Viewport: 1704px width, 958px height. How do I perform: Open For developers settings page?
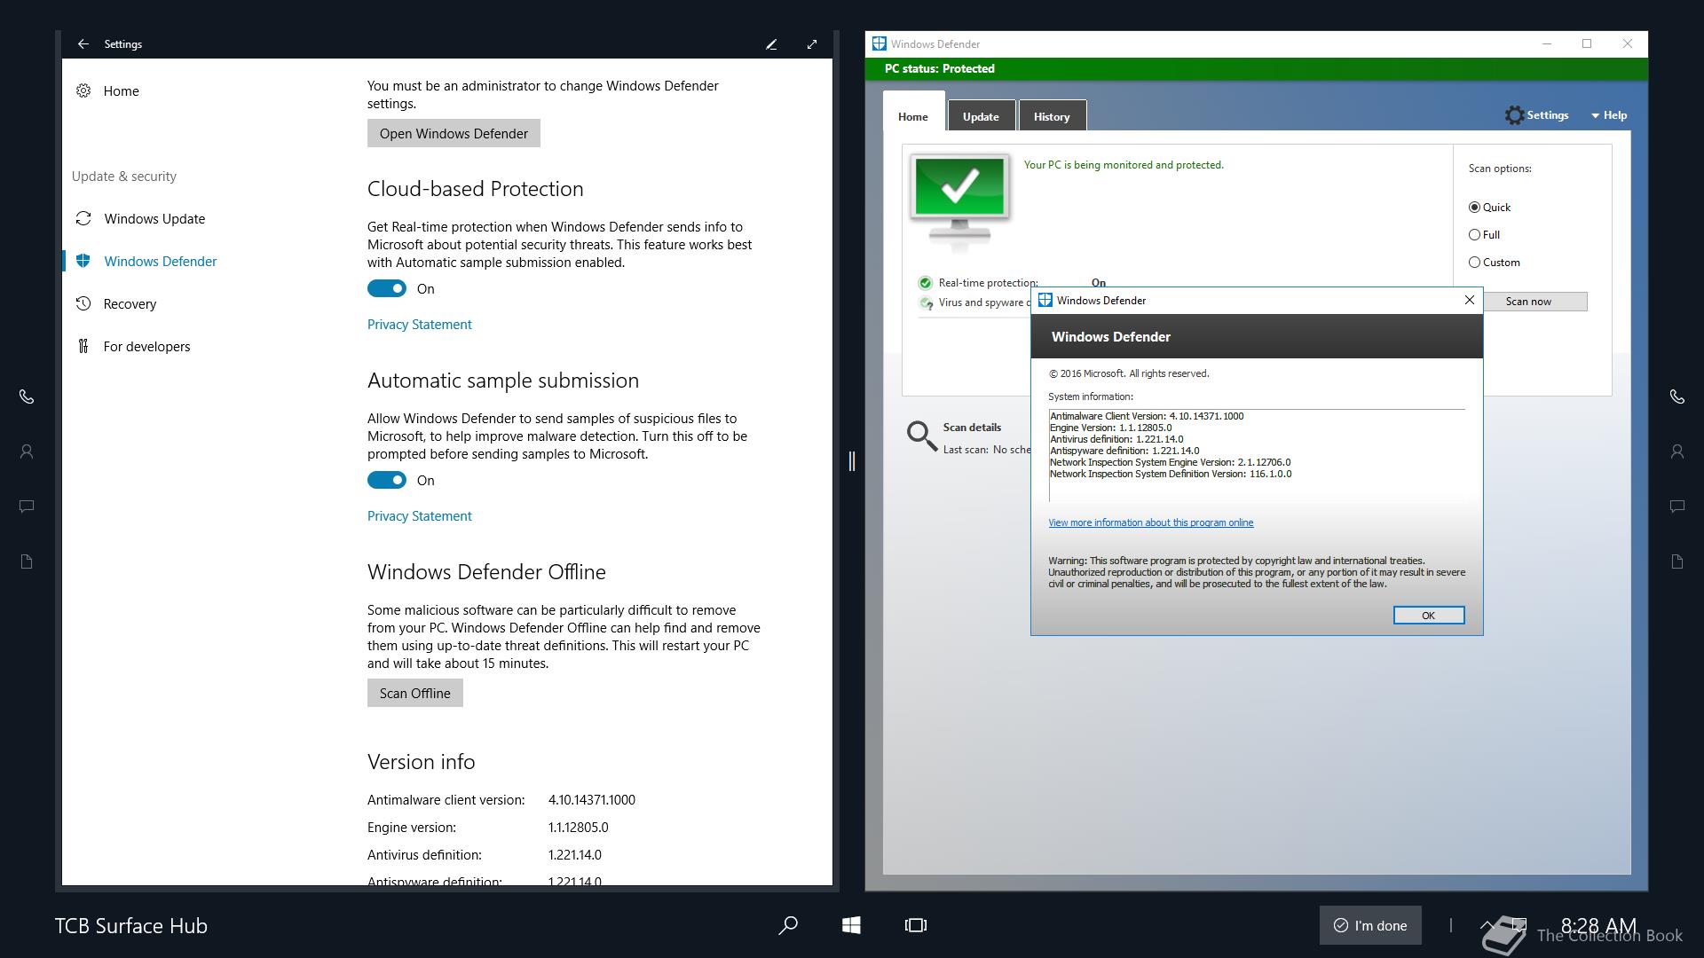point(146,347)
